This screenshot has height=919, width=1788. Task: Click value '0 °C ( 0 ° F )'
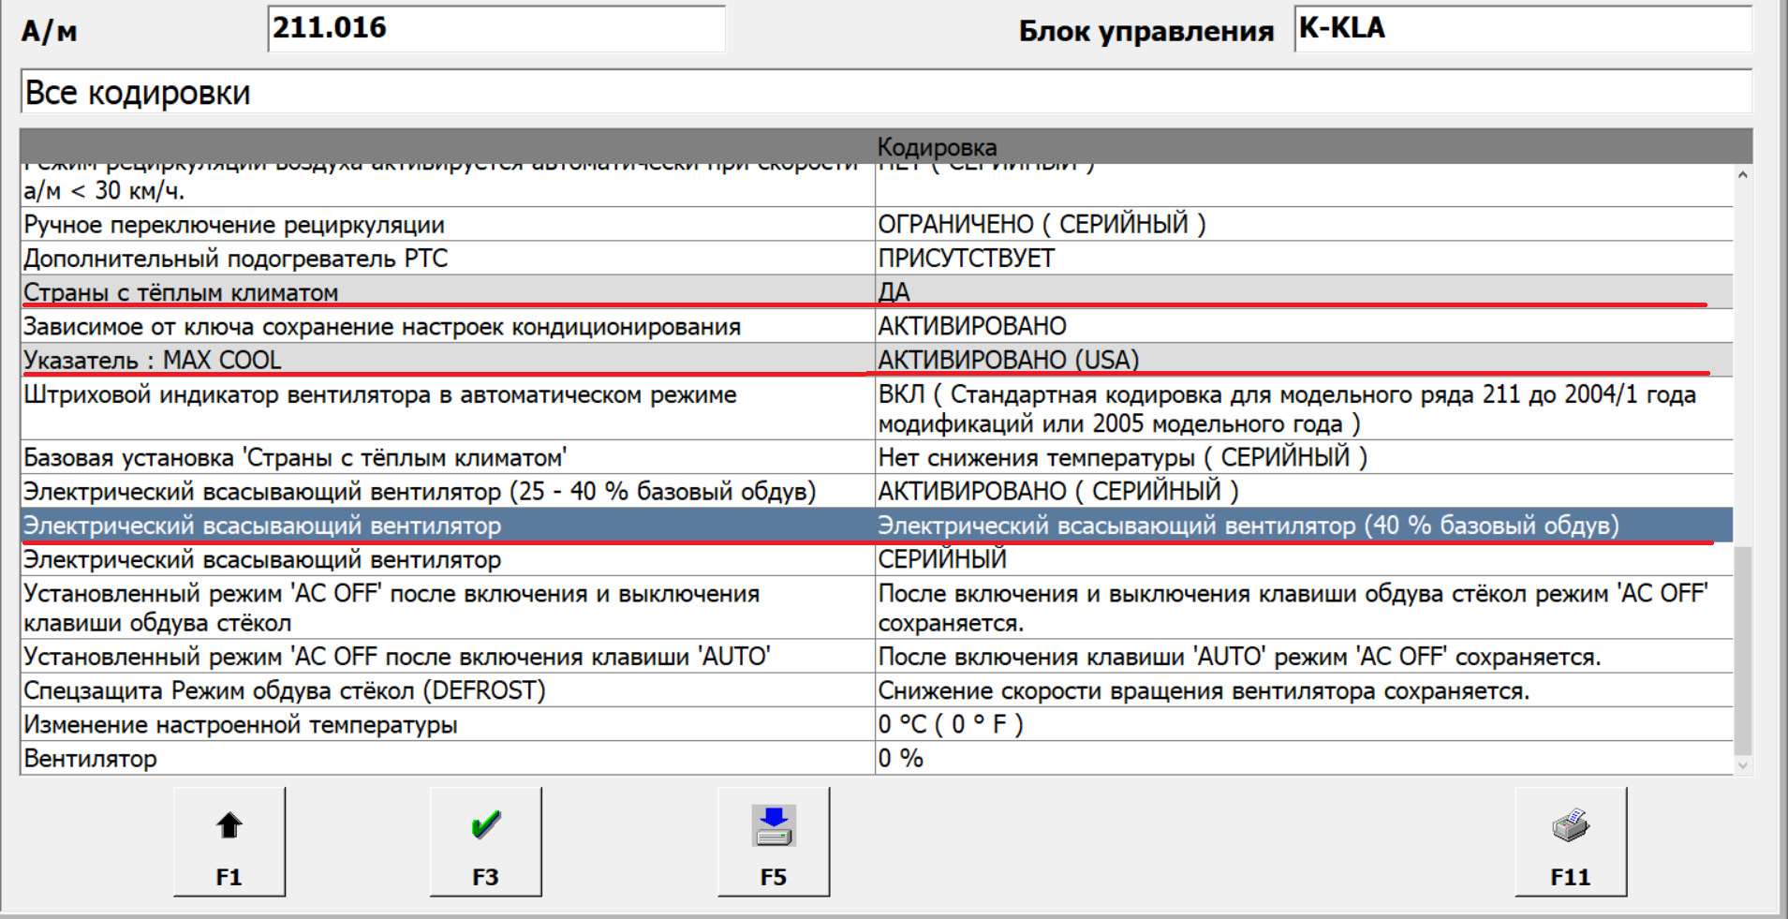point(1304,724)
